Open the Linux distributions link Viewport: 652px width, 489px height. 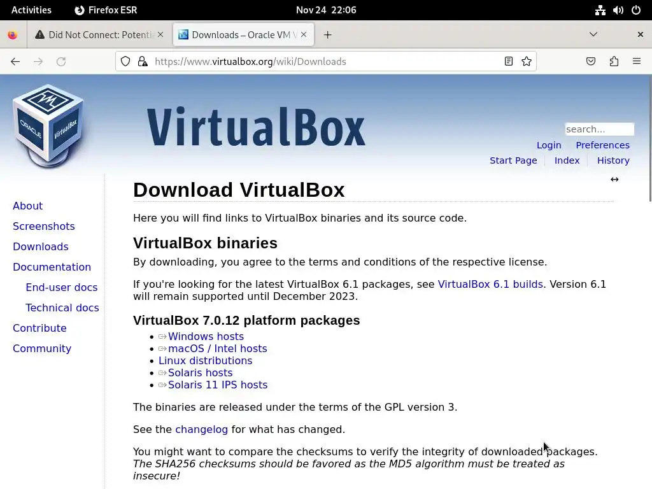[x=206, y=360]
